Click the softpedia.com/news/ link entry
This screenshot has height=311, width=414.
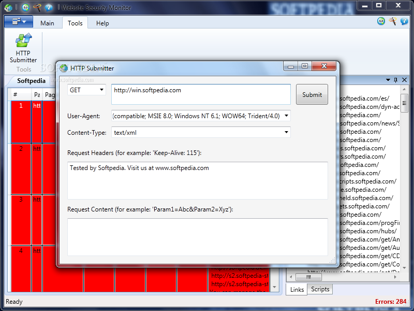(369, 123)
